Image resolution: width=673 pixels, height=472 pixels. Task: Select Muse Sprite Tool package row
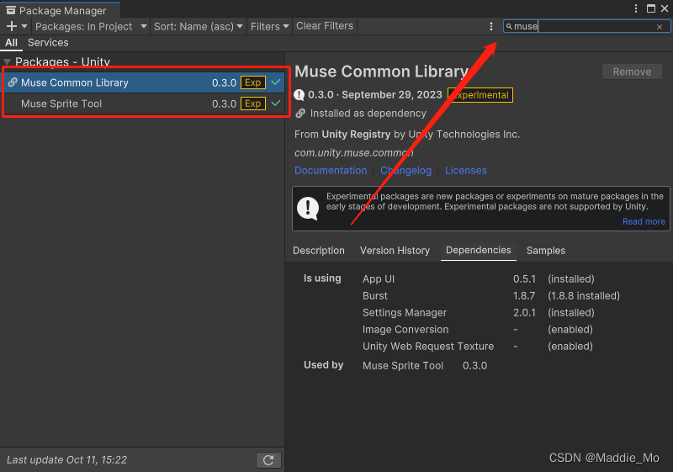[144, 103]
